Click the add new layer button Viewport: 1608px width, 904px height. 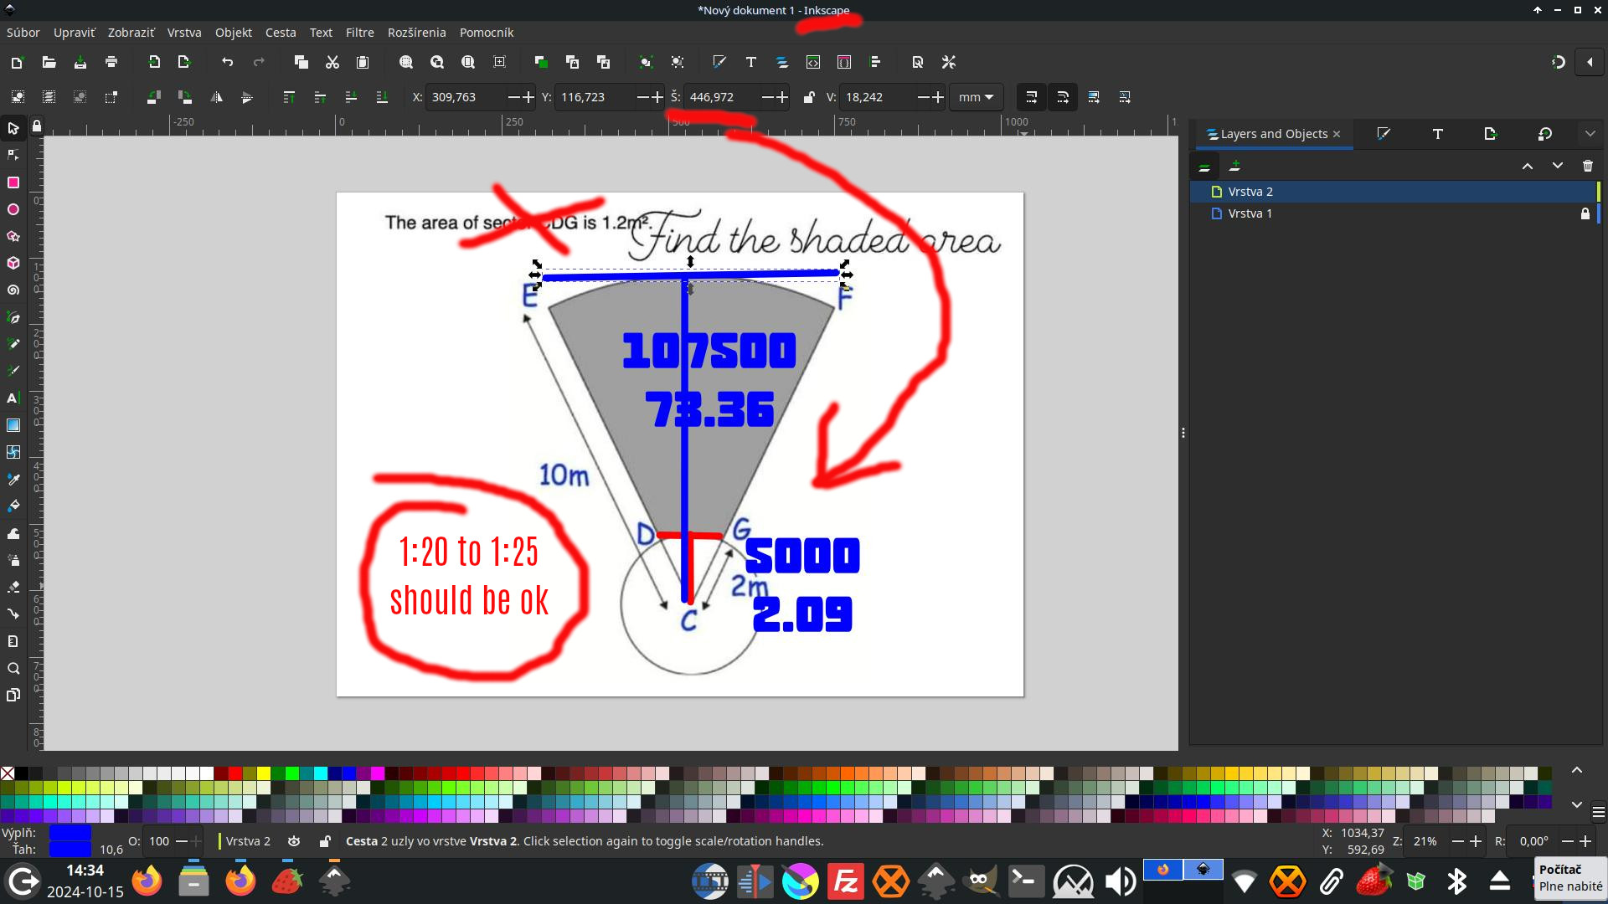click(x=1234, y=166)
